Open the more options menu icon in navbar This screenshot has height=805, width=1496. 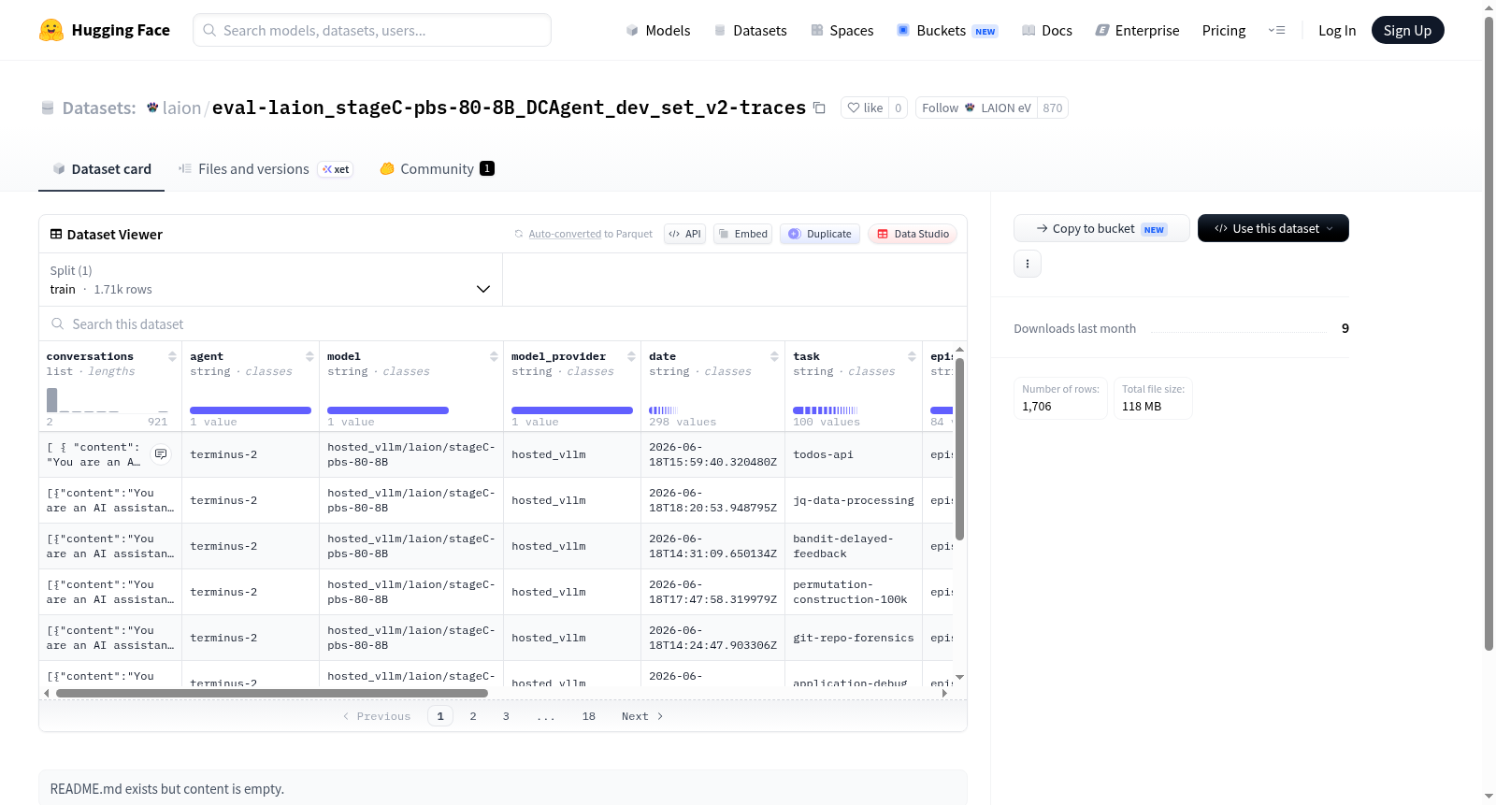pyautogui.click(x=1276, y=30)
